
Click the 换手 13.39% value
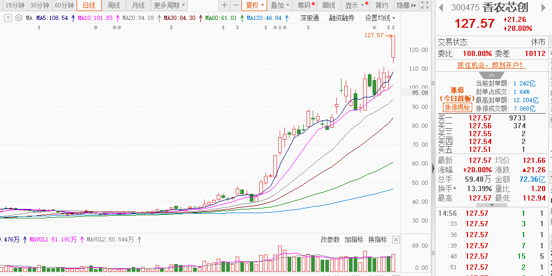point(479,189)
